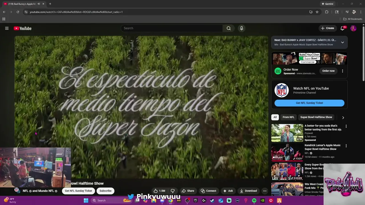Viewport: 365px width, 205px height.
Task: Click the install app icon in address bar
Action: (x=311, y=12)
